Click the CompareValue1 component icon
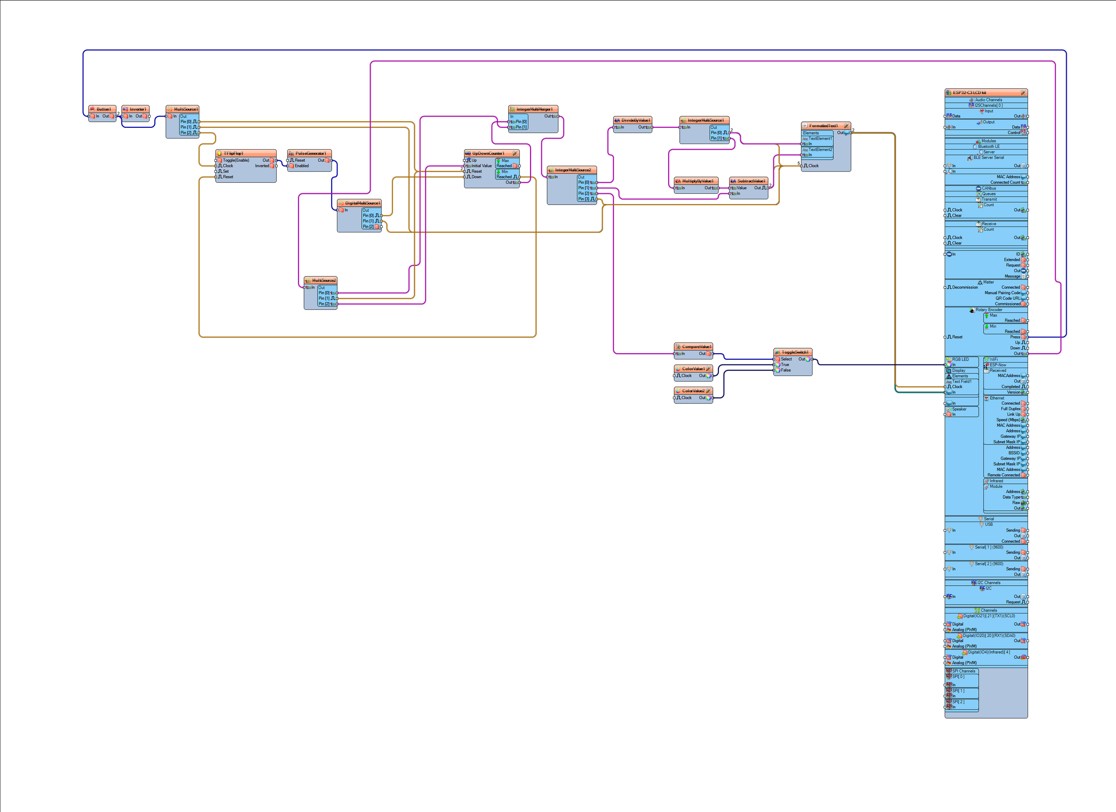The width and height of the screenshot is (1116, 812). pyautogui.click(x=678, y=347)
